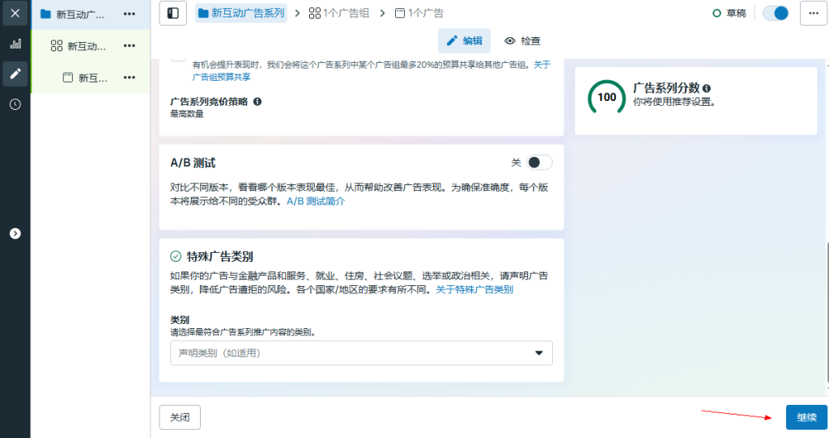Click the partially visible checkbox above budget sharing text
The height and width of the screenshot is (438, 829).
(178, 57)
